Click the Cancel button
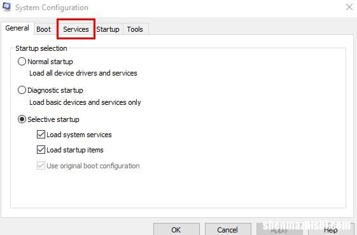Screen dimensions: 357x235 tap(228, 229)
